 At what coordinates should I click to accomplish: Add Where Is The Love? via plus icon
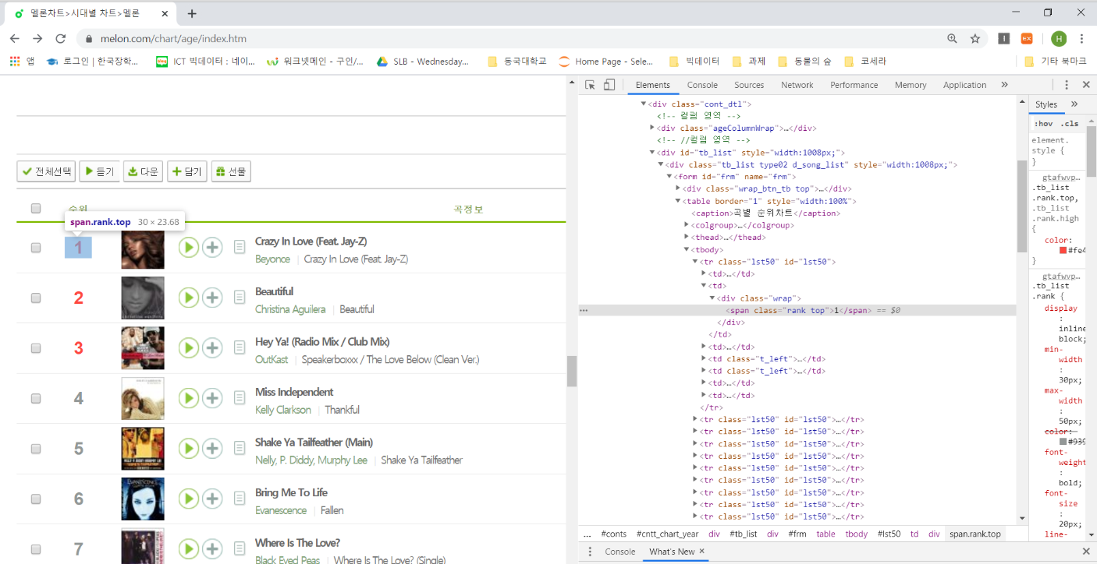click(212, 548)
